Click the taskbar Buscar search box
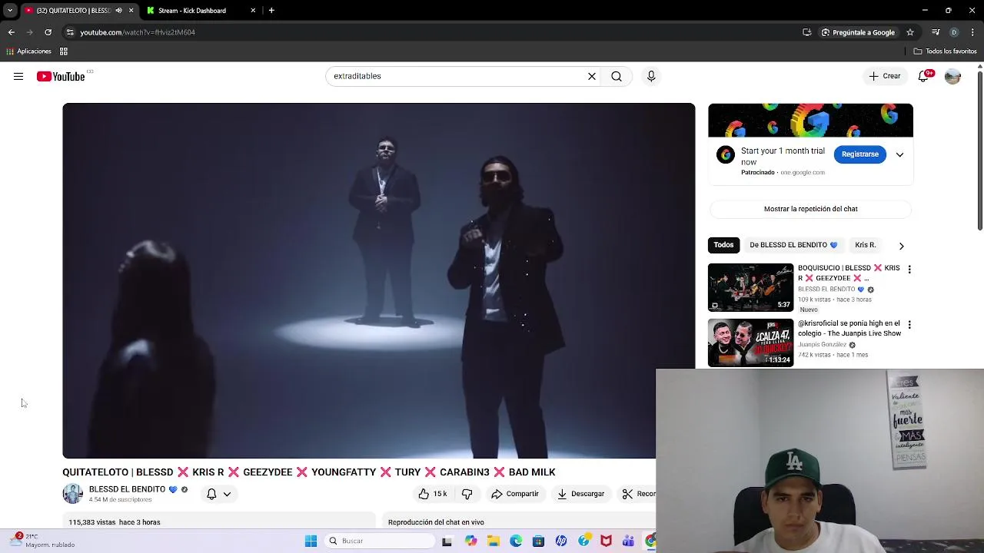 tap(379, 541)
